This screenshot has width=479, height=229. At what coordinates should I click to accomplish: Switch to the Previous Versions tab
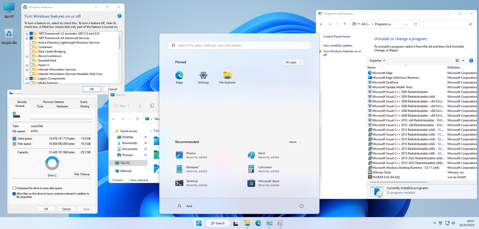click(53, 102)
